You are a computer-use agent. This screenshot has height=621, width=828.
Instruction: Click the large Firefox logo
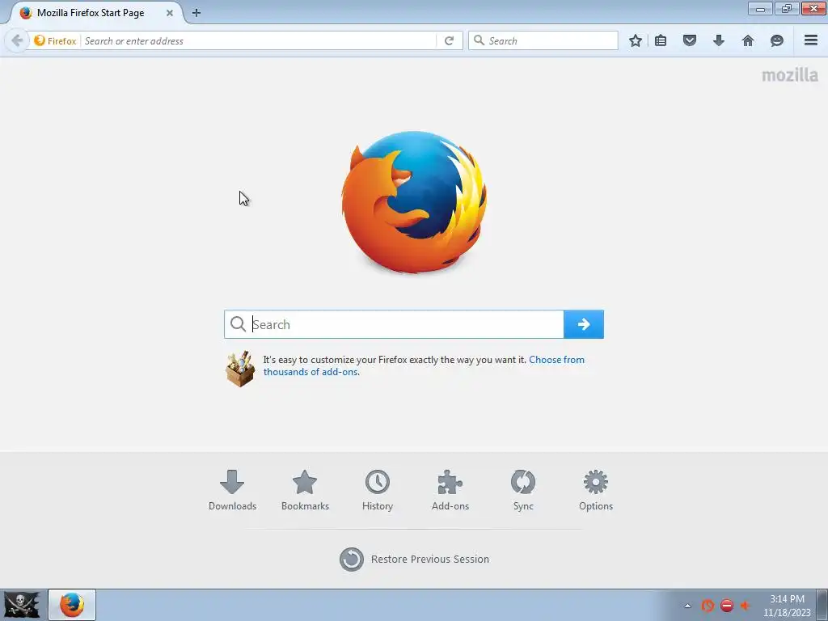[x=414, y=202]
